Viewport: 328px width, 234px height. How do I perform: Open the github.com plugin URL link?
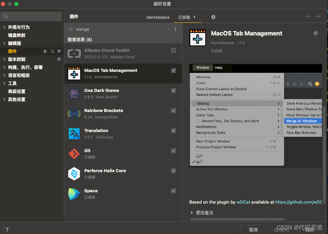click(x=299, y=202)
